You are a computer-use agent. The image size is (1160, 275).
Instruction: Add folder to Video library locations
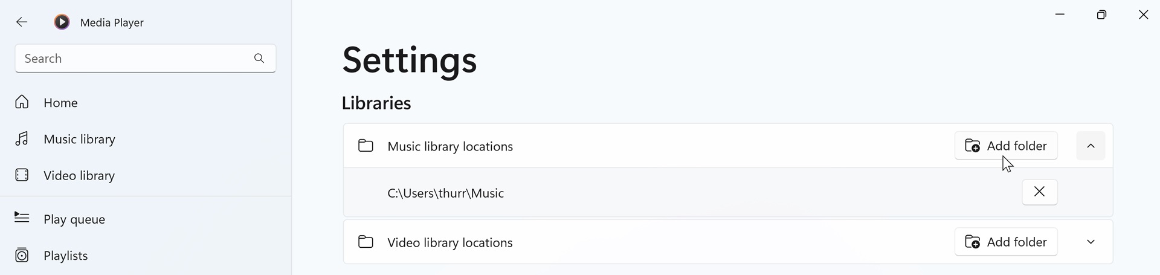tap(1006, 242)
